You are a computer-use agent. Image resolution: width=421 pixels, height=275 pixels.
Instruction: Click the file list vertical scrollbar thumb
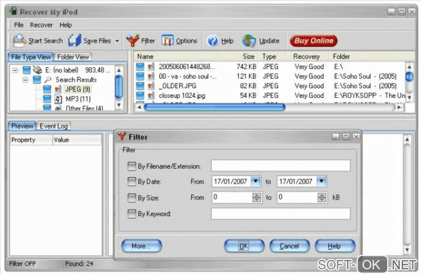coord(409,76)
